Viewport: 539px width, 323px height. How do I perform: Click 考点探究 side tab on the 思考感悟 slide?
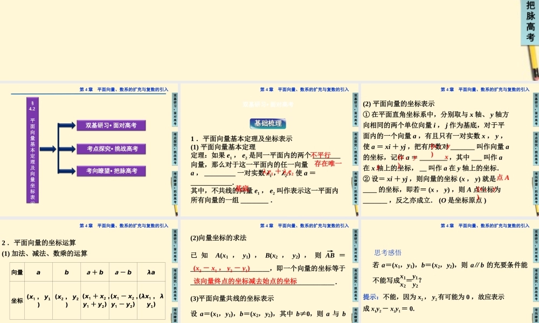pos(536,285)
